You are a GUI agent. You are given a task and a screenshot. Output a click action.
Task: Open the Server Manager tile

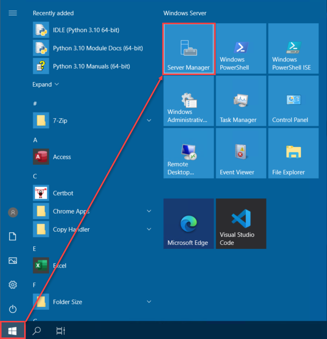(x=188, y=49)
